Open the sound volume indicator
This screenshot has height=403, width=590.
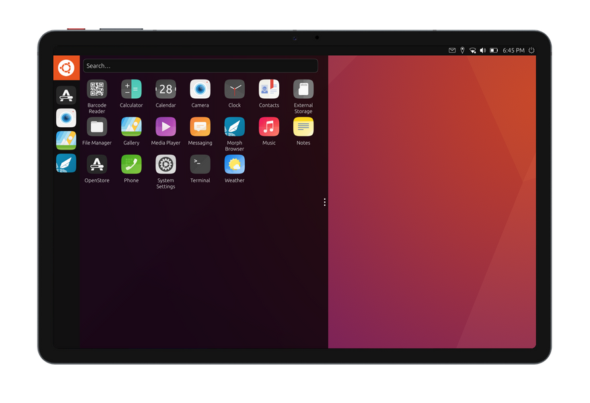483,50
